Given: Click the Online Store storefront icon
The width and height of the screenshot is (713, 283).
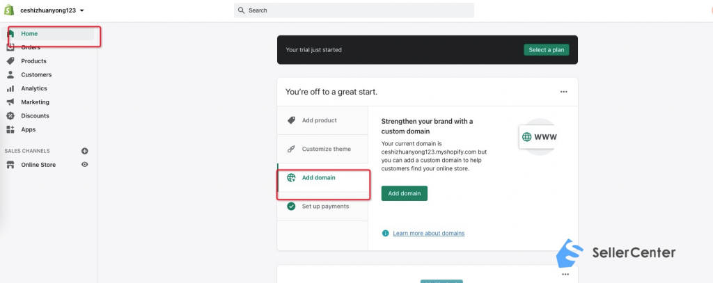Looking at the screenshot, I should pyautogui.click(x=10, y=165).
